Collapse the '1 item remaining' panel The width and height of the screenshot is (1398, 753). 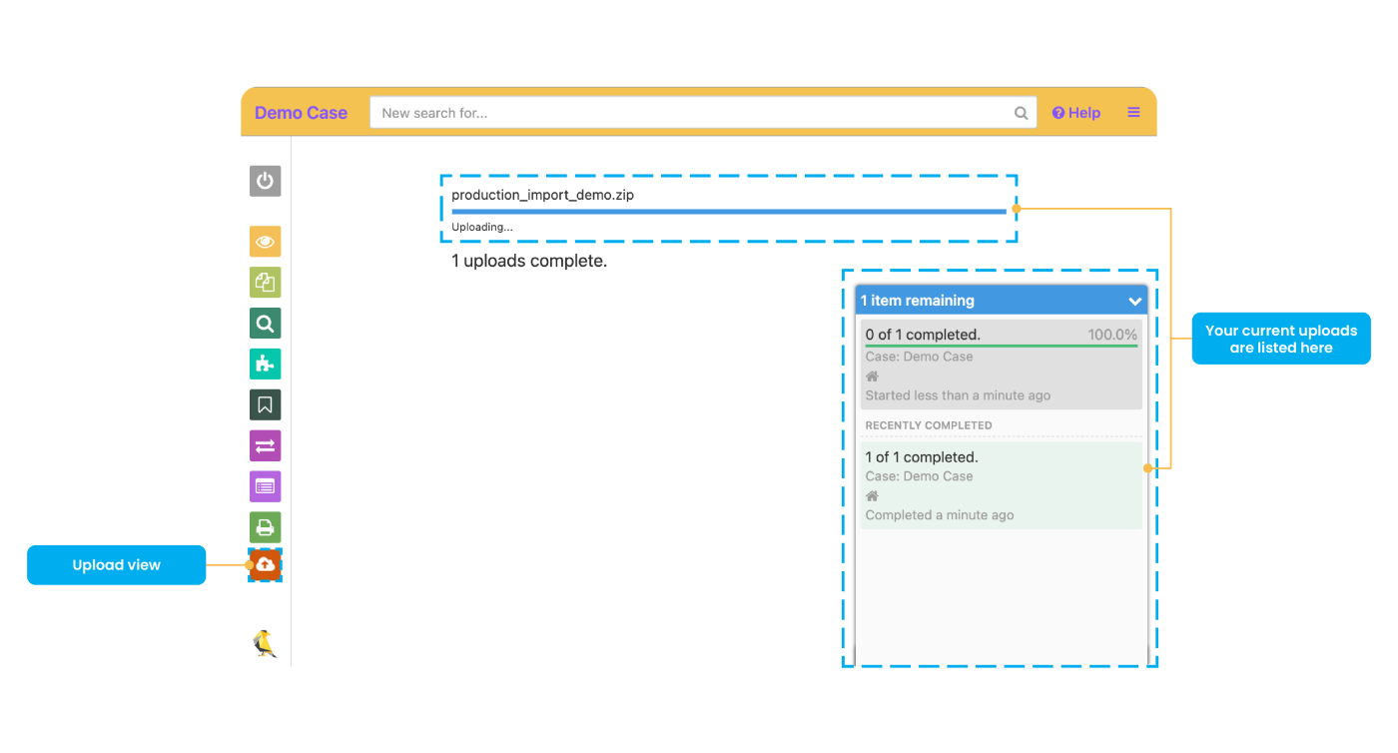1134,300
